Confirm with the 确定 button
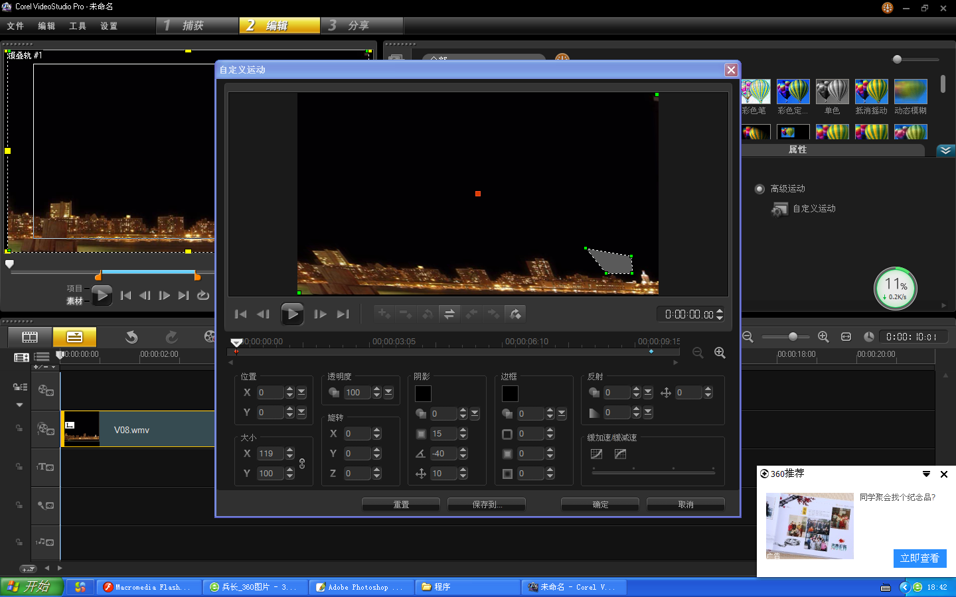 point(600,505)
